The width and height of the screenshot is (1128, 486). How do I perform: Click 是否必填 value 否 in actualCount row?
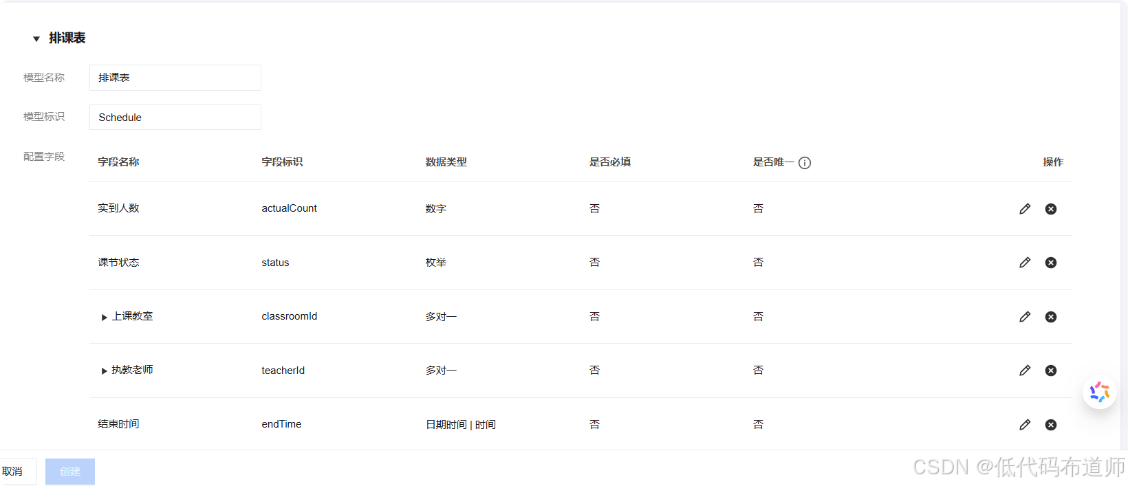point(595,209)
